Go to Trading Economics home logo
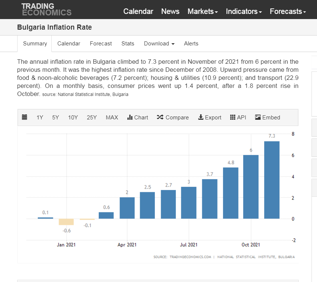The width and height of the screenshot is (317, 282). [x=46, y=10]
